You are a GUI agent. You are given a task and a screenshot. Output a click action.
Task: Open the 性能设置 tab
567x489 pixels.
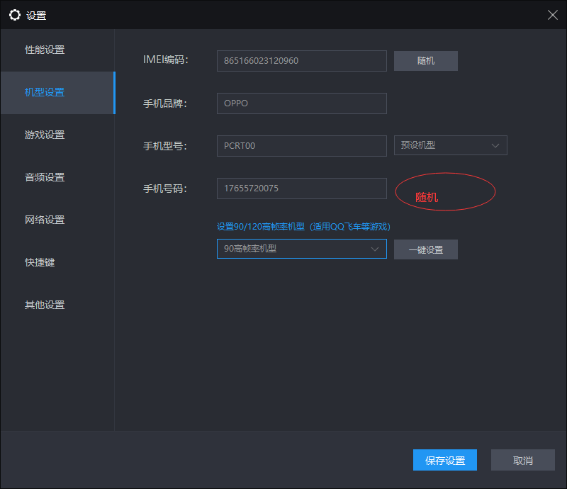tap(45, 50)
